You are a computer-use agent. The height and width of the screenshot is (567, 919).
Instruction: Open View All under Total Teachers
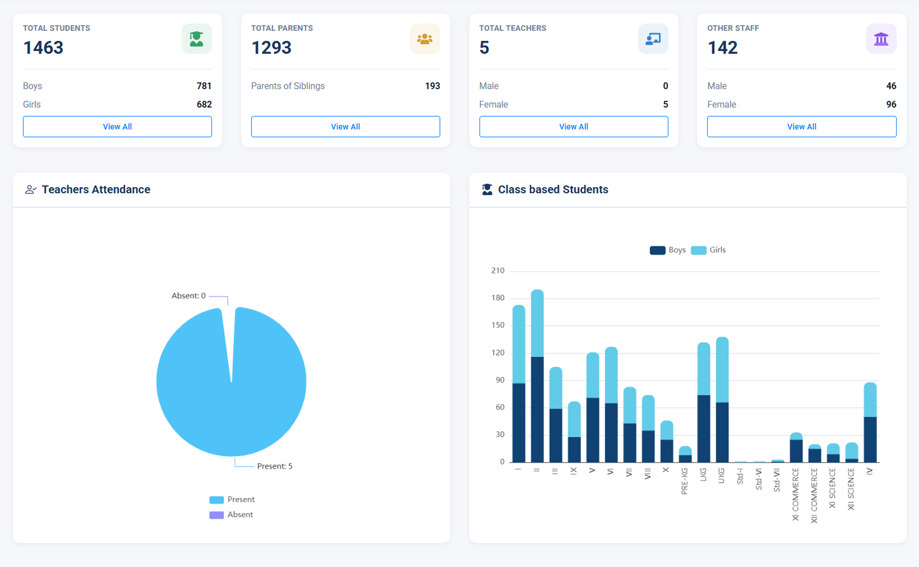tap(573, 126)
